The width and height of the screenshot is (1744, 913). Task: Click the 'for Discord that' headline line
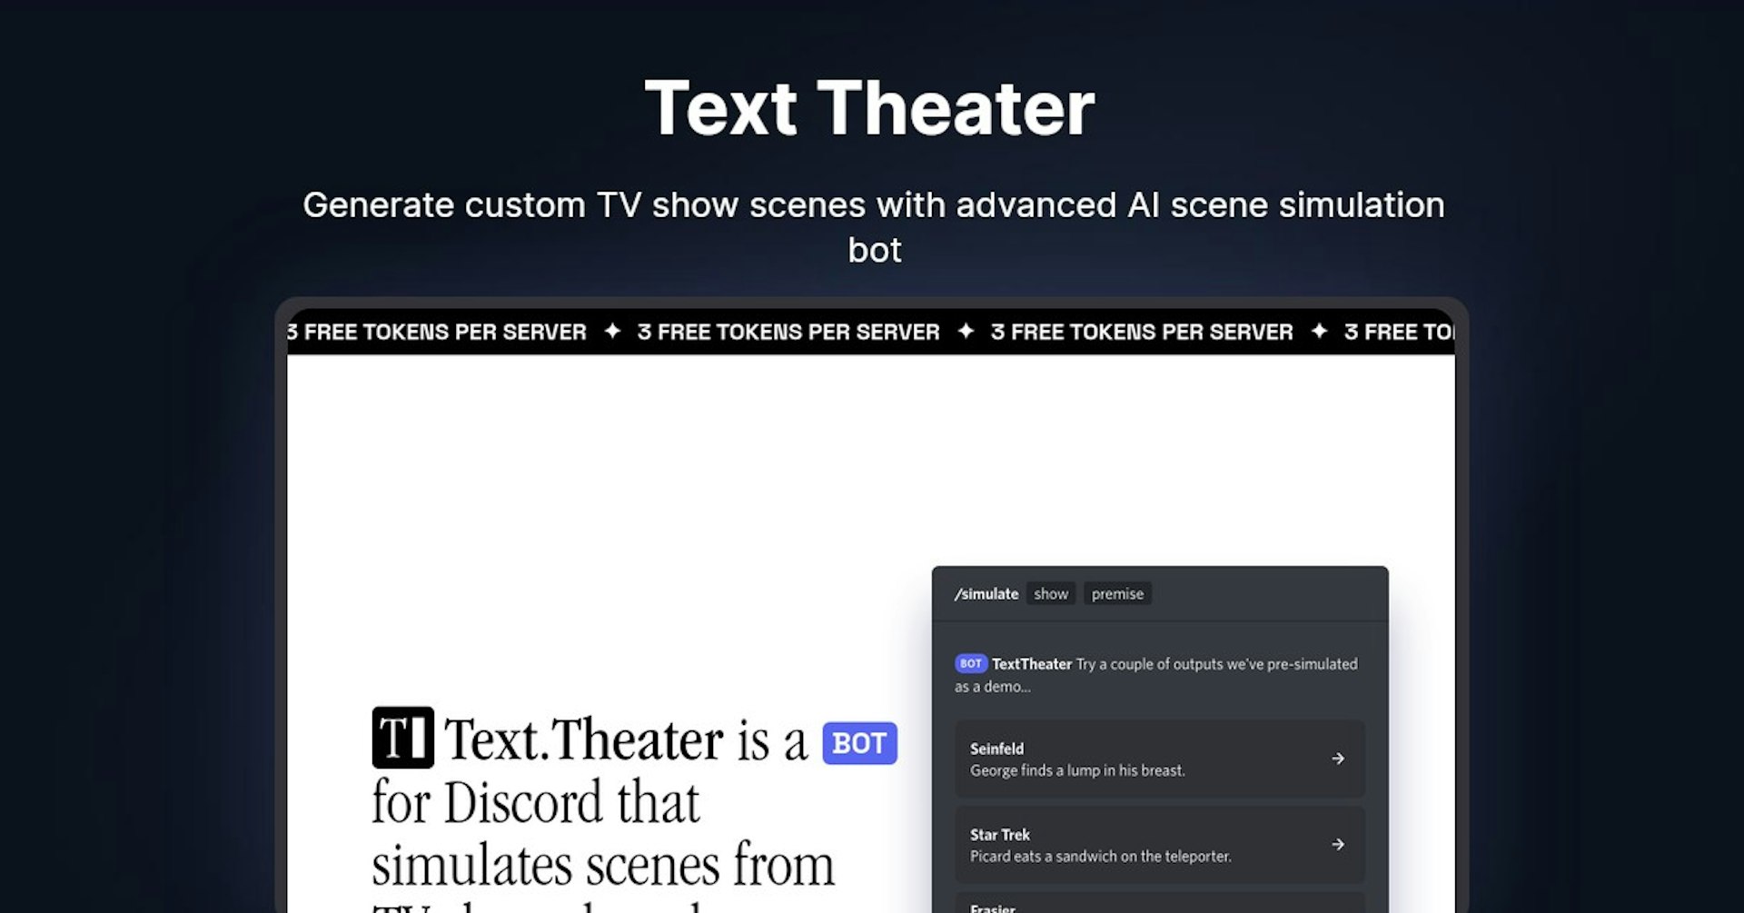pyautogui.click(x=536, y=803)
